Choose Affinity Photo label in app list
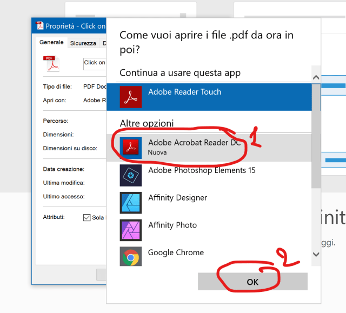The image size is (346, 313). point(172,225)
